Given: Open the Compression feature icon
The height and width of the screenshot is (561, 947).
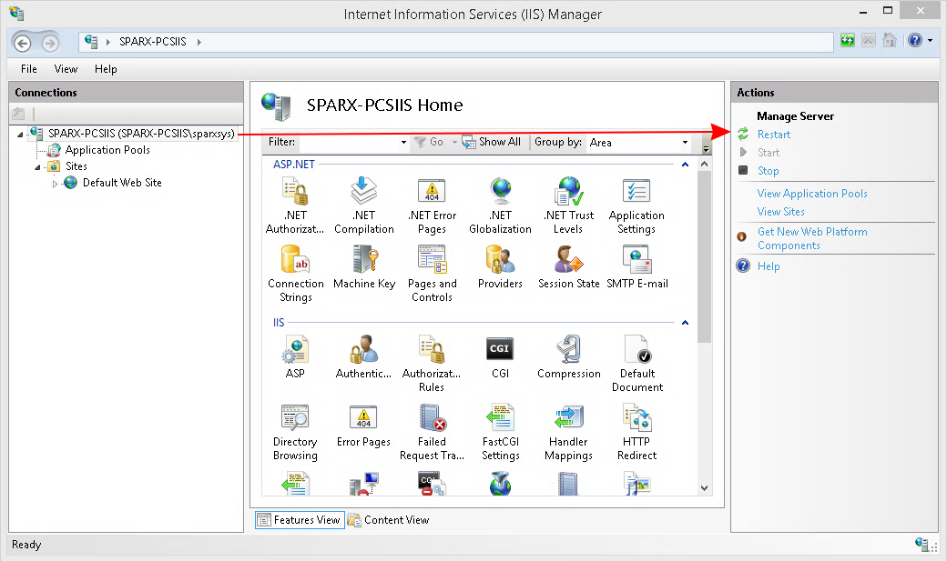Looking at the screenshot, I should click(568, 351).
